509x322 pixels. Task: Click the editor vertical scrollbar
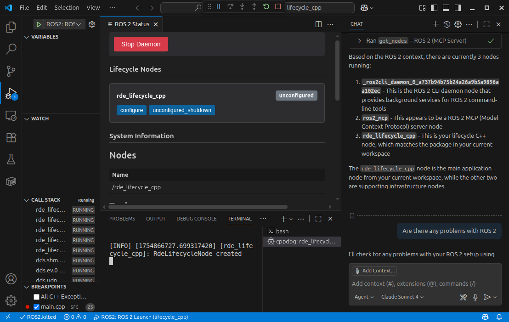point(337,70)
